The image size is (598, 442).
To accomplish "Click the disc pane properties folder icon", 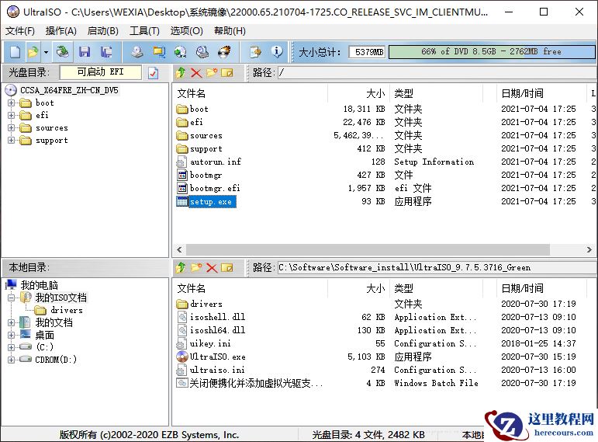I will tap(227, 72).
